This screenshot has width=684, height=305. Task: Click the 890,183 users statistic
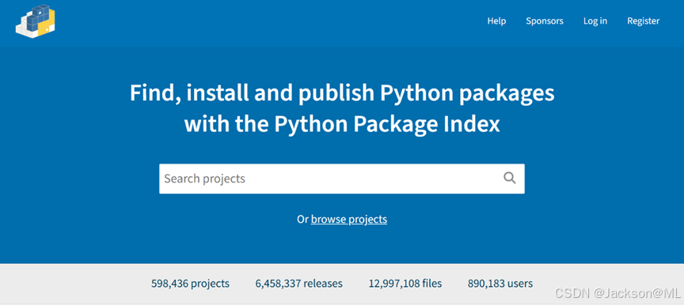point(500,284)
